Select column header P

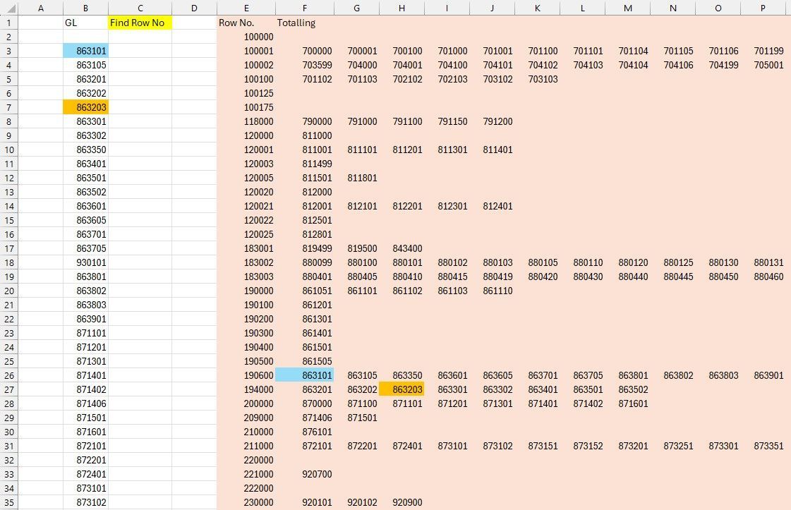[763, 8]
